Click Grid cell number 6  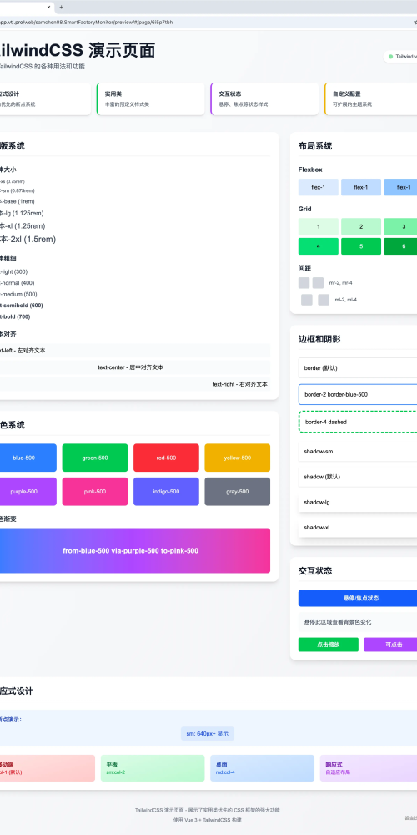click(x=400, y=246)
